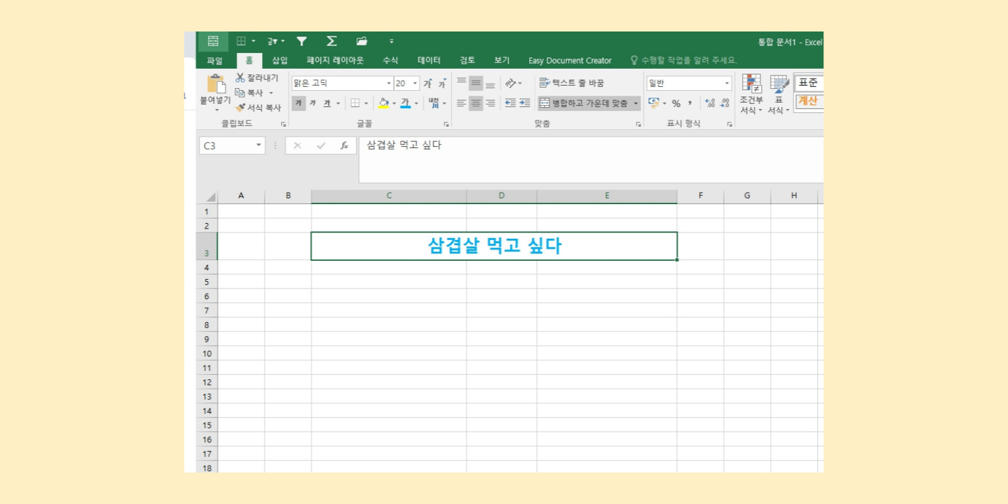Click the Select All corner triangle of the grid
1008x504 pixels.
pos(210,196)
